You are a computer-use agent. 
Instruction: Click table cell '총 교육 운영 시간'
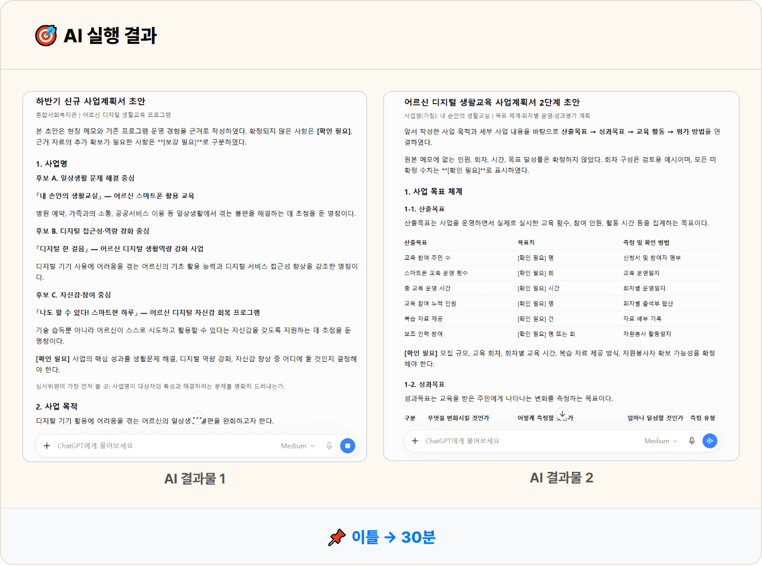coord(427,288)
